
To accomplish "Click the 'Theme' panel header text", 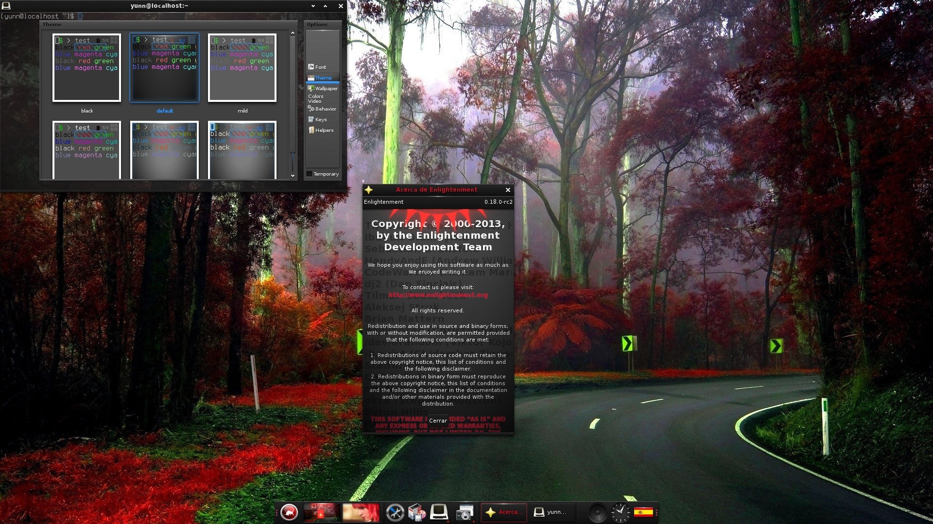I will click(52, 24).
